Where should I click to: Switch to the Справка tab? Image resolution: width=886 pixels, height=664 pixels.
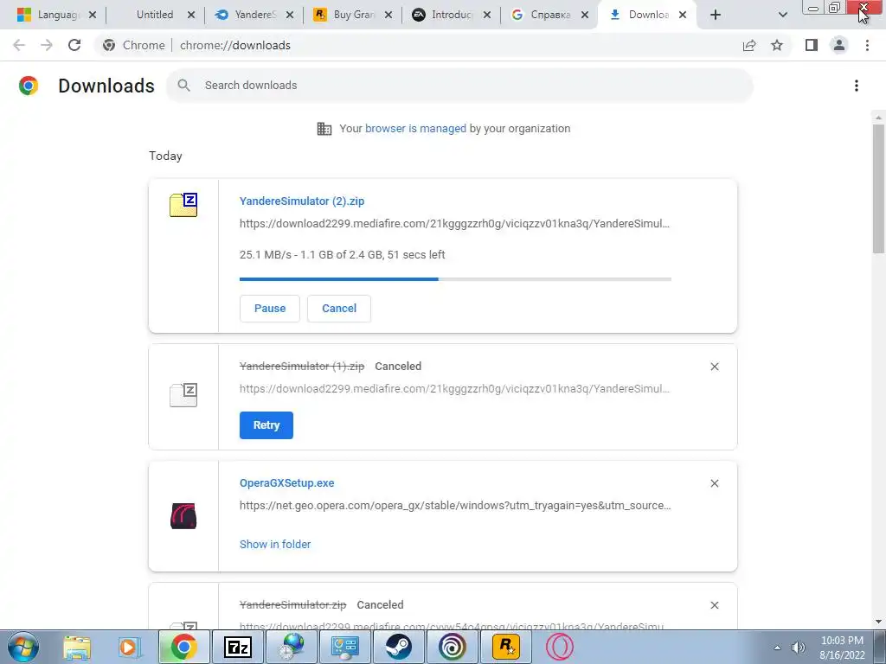(542, 15)
